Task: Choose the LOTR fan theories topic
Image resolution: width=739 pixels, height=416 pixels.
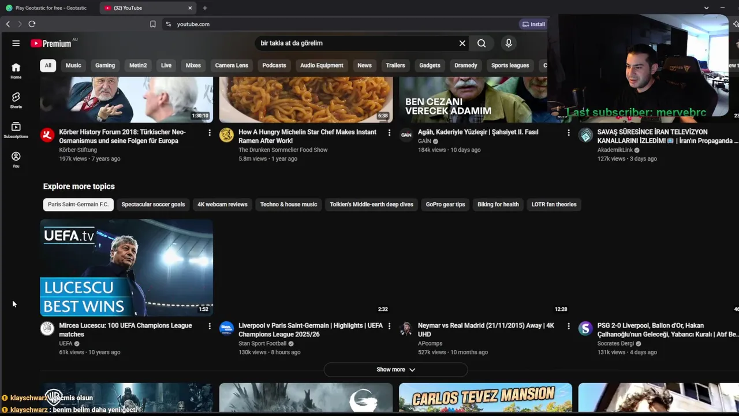Action: point(554,205)
